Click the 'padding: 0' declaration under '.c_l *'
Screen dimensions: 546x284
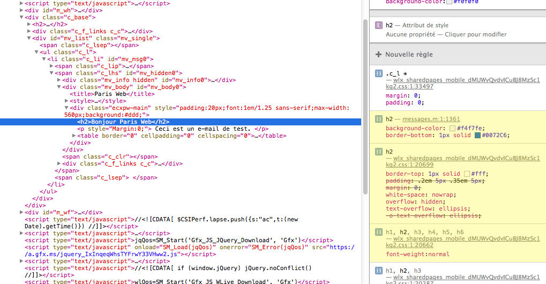(x=405, y=102)
